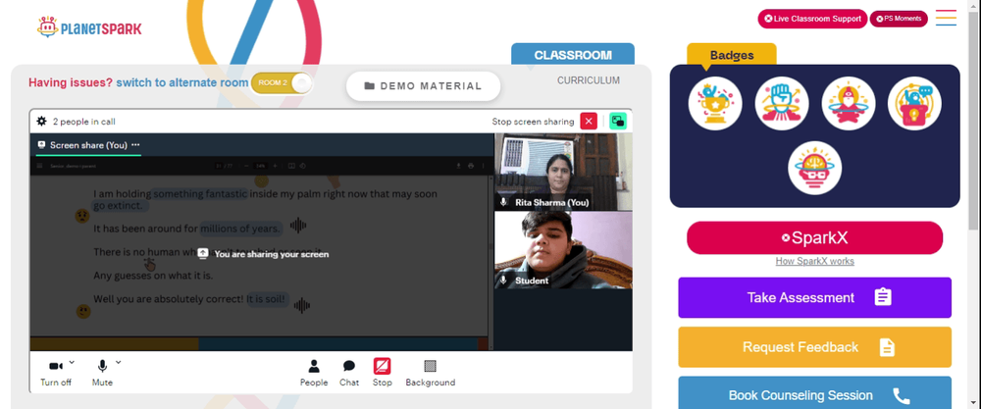Mute the microphone

pyautogui.click(x=102, y=373)
